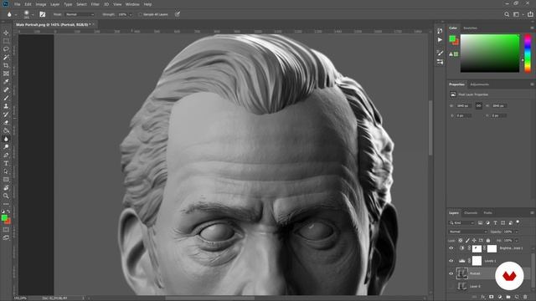Switch to the Paths tab
The height and width of the screenshot is (301, 536).
[487, 212]
